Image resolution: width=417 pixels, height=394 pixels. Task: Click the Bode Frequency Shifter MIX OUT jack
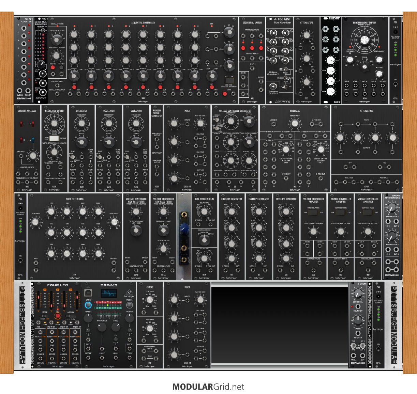(x=383, y=85)
